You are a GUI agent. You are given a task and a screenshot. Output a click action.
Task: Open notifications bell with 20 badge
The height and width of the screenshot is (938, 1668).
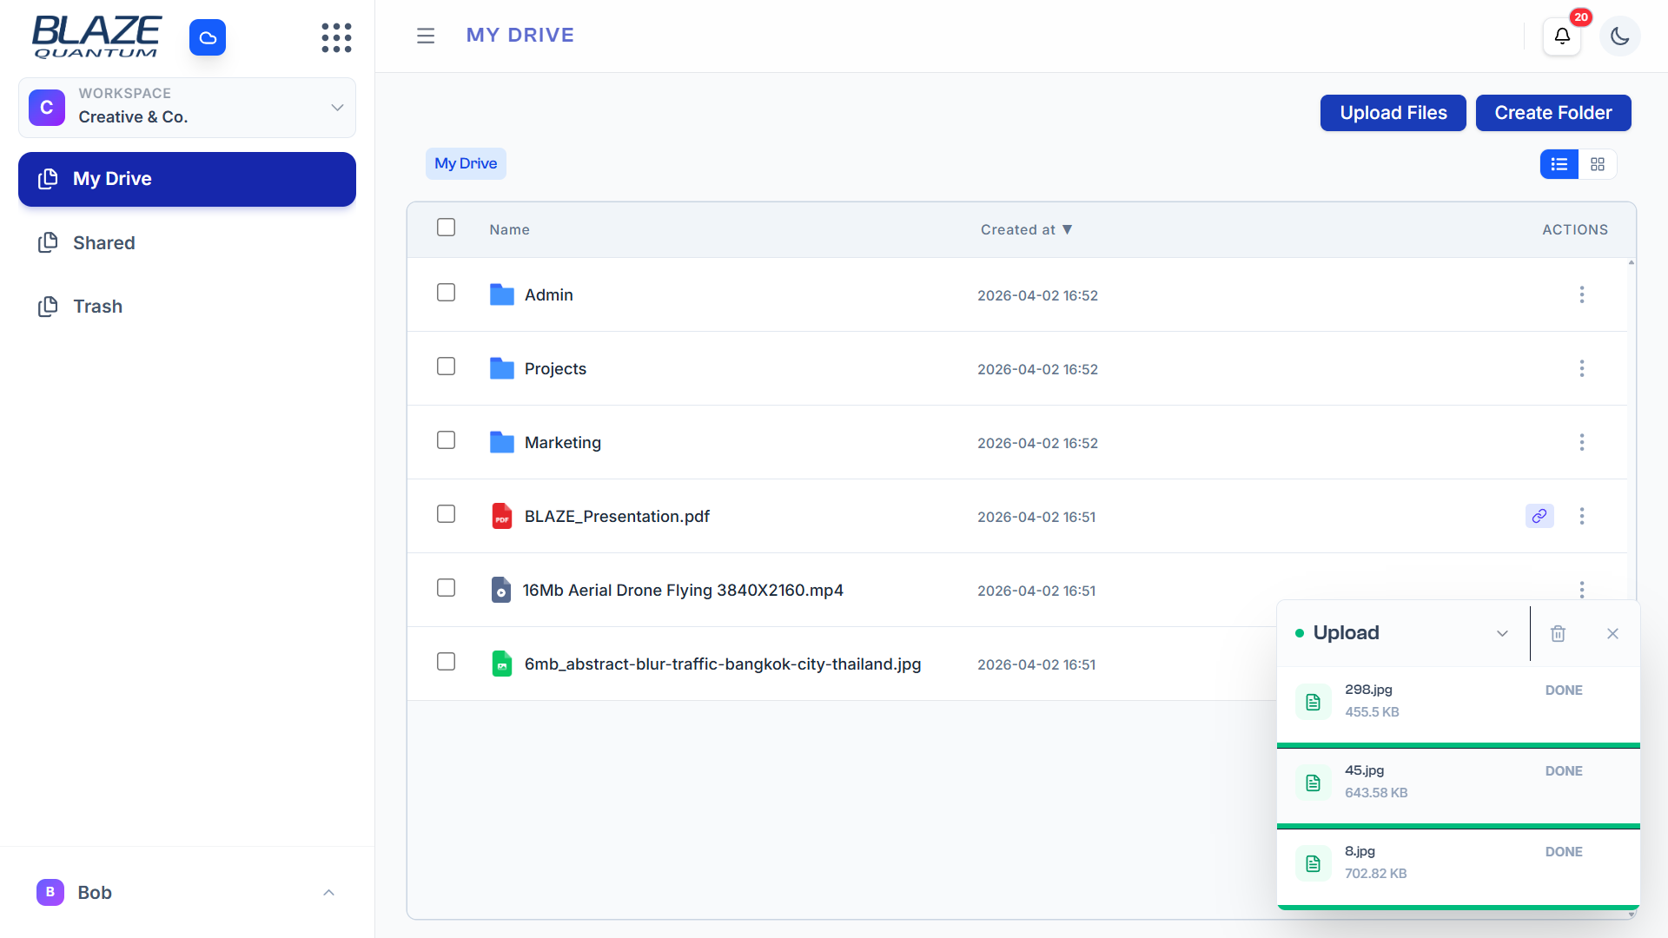1562,36
